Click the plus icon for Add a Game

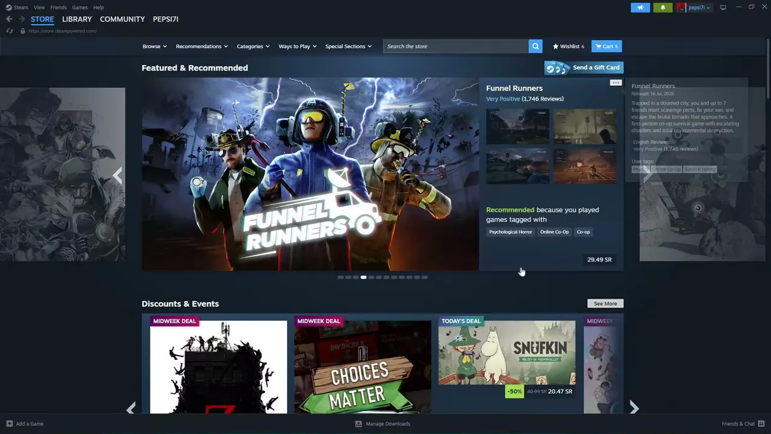9,424
